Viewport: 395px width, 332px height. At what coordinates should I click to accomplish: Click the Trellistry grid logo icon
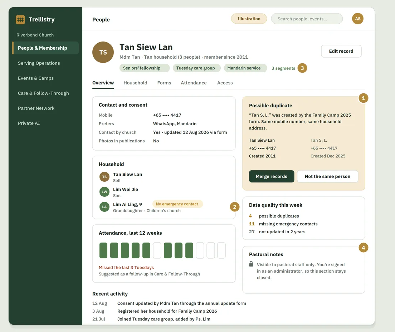coord(20,19)
